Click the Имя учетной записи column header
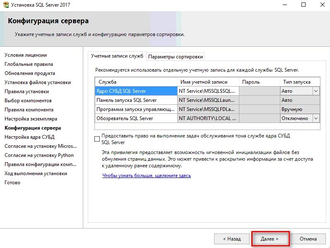The image size is (330, 248). 208,82
